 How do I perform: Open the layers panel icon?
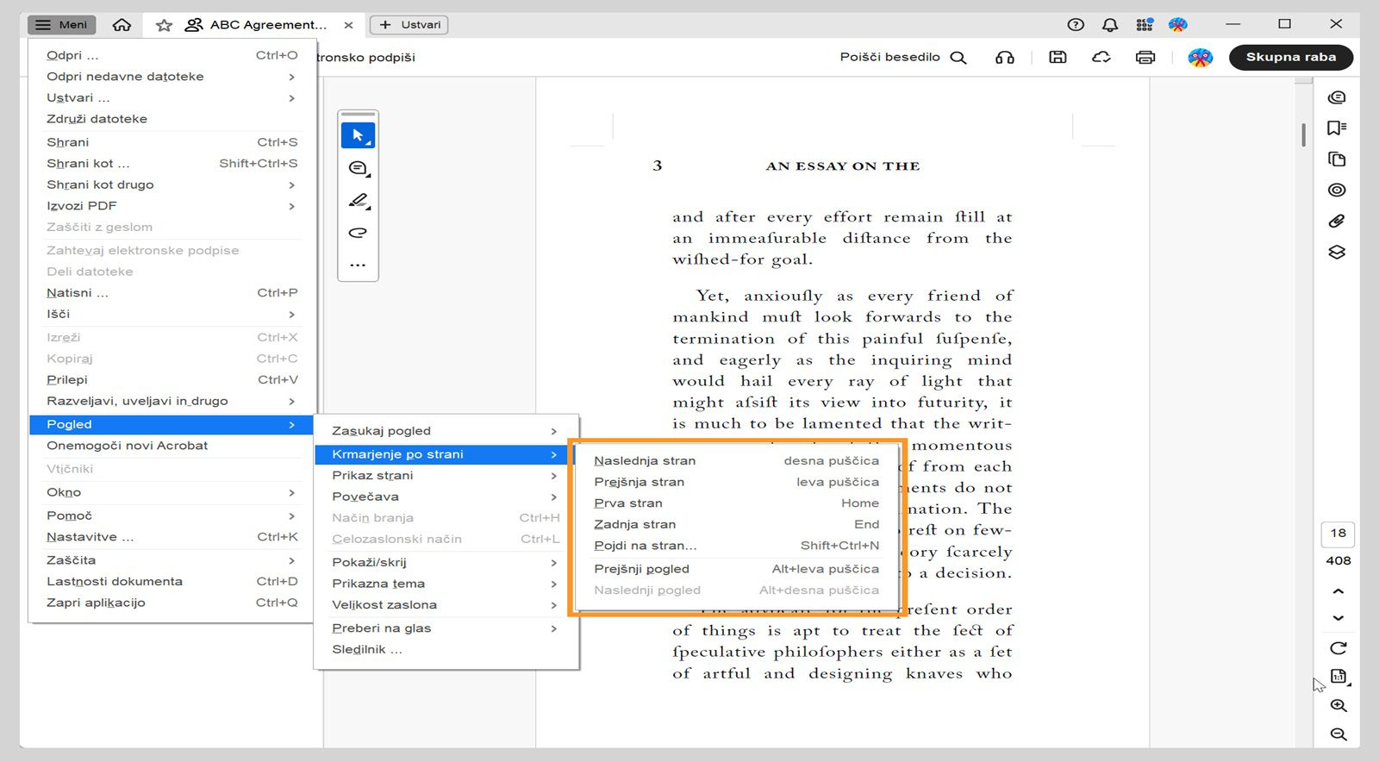point(1337,253)
